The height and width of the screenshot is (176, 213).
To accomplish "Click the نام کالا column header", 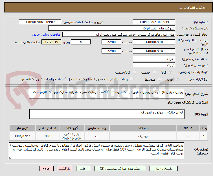I will click(143, 128).
